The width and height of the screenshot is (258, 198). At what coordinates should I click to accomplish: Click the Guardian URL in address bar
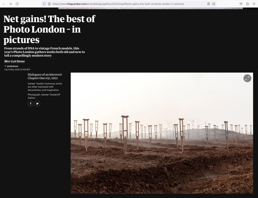[x=118, y=4]
